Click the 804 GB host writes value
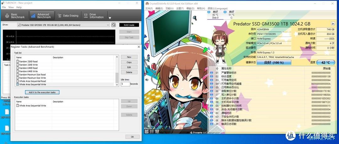 click(326, 34)
